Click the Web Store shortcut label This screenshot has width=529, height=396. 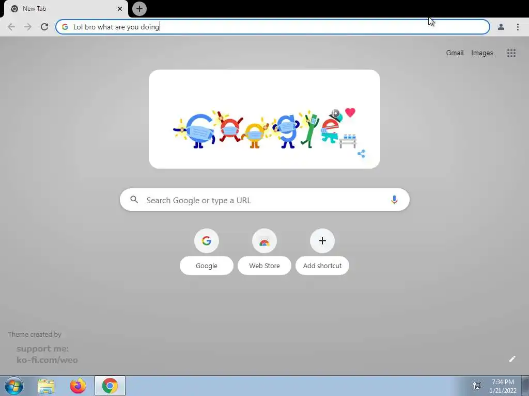click(x=264, y=266)
